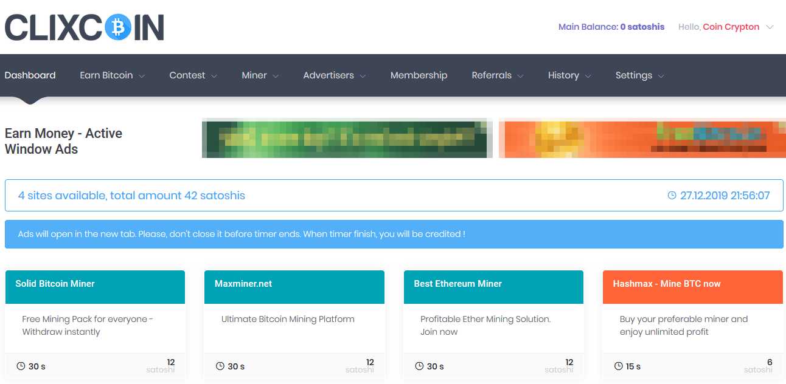Click Solid Bitcoin Miner timer clock icon
This screenshot has width=786, height=384.
[21, 366]
